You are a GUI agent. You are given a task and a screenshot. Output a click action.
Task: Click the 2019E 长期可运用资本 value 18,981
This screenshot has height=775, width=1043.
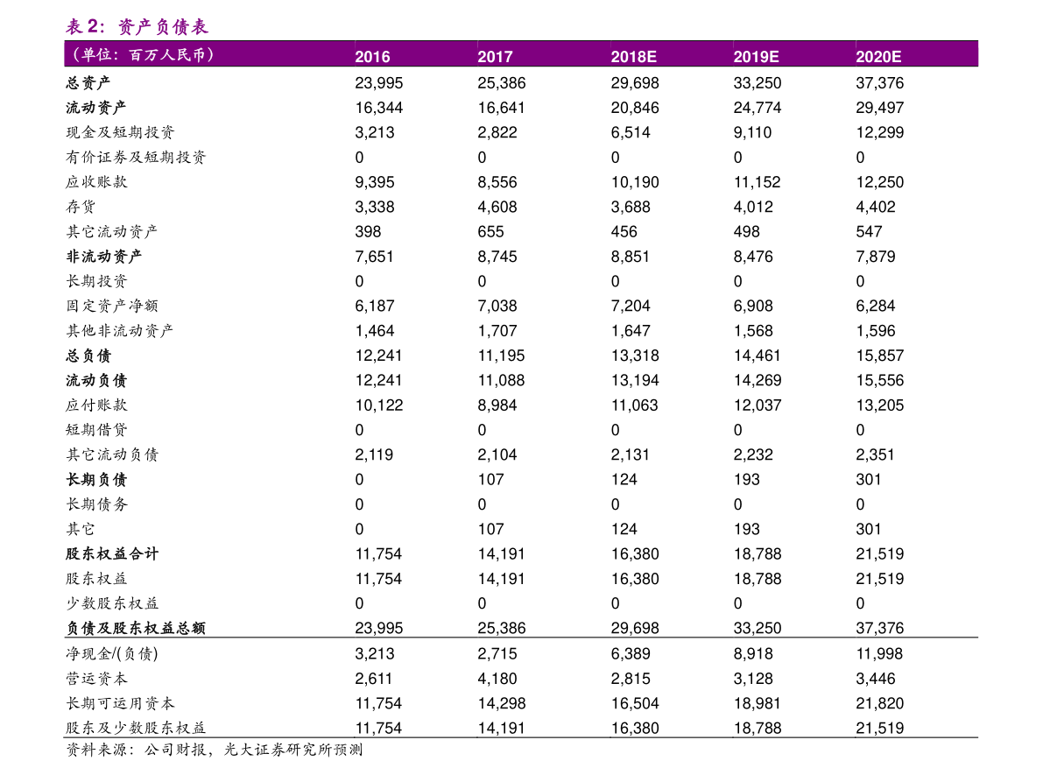[757, 704]
